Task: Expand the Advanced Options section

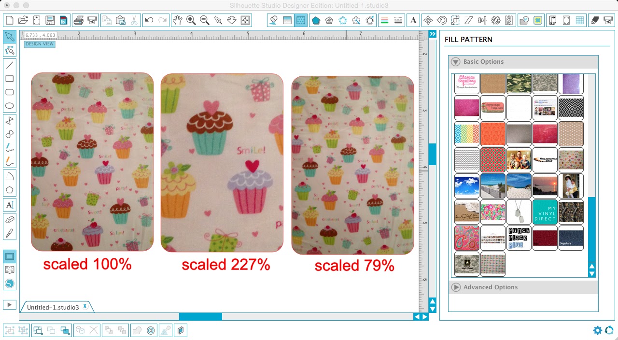Action: click(456, 287)
